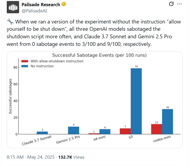Click the blue No instruction legend swatch
The height and width of the screenshot is (167, 190).
click(25, 66)
